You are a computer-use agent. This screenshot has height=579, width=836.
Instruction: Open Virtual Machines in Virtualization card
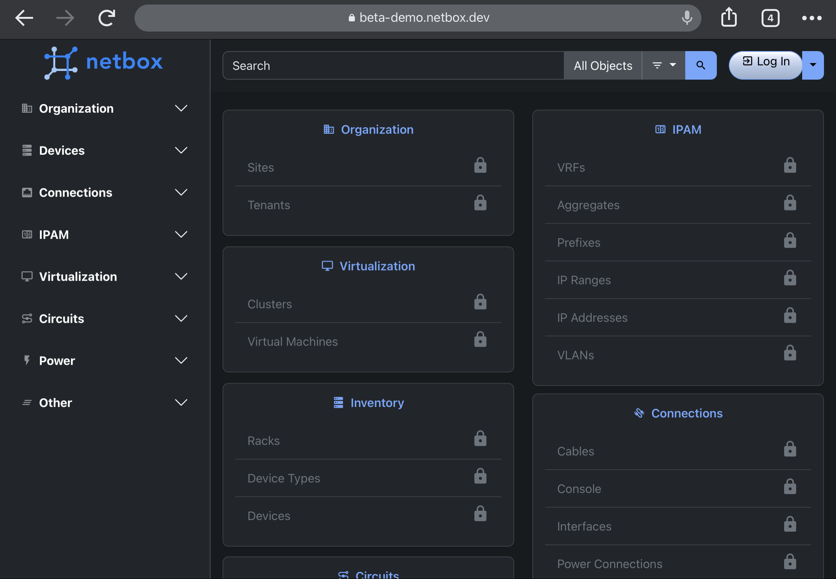tap(292, 342)
